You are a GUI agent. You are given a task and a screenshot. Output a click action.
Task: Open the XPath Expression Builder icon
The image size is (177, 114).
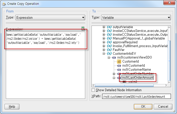point(83,28)
